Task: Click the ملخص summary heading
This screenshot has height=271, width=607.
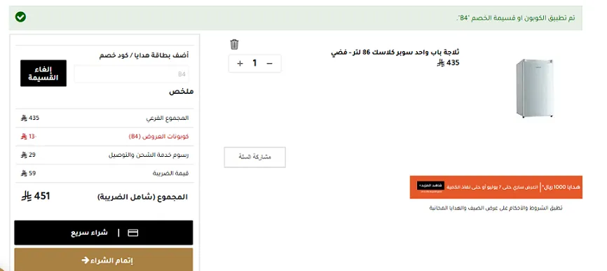Action: tap(181, 92)
